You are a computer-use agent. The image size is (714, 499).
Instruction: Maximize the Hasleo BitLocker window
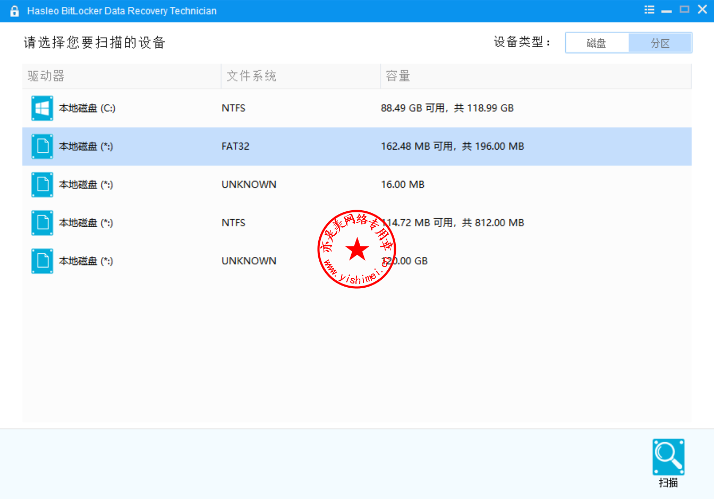pos(684,10)
